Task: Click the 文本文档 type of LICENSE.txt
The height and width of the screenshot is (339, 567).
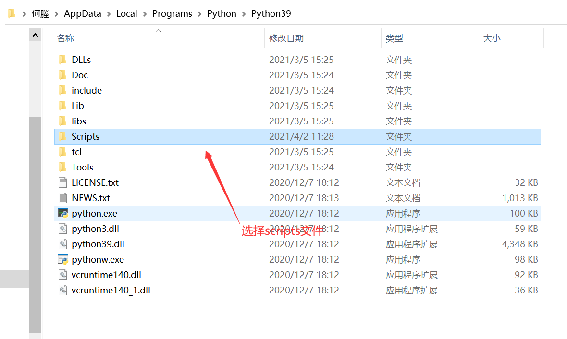Action: (x=403, y=183)
